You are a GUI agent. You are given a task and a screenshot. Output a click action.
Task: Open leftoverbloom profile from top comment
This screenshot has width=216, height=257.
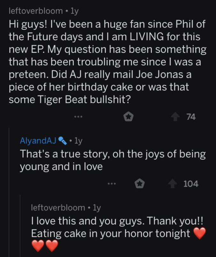(x=35, y=11)
